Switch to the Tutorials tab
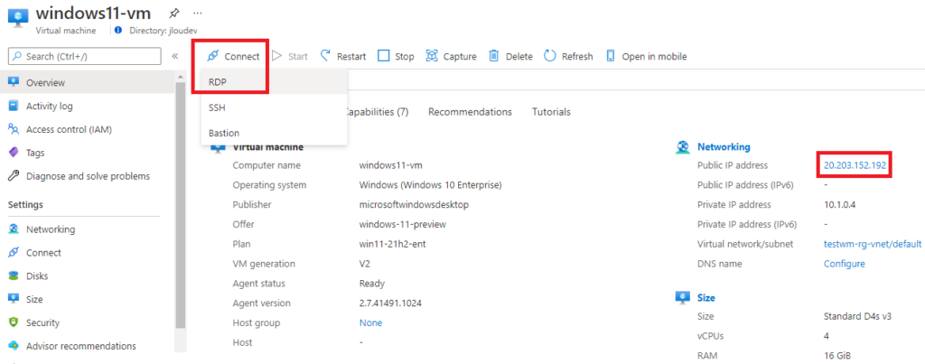This screenshot has width=925, height=364. click(x=551, y=111)
